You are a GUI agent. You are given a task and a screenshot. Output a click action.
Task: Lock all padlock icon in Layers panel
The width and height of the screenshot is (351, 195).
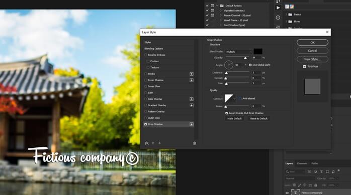coord(316,185)
